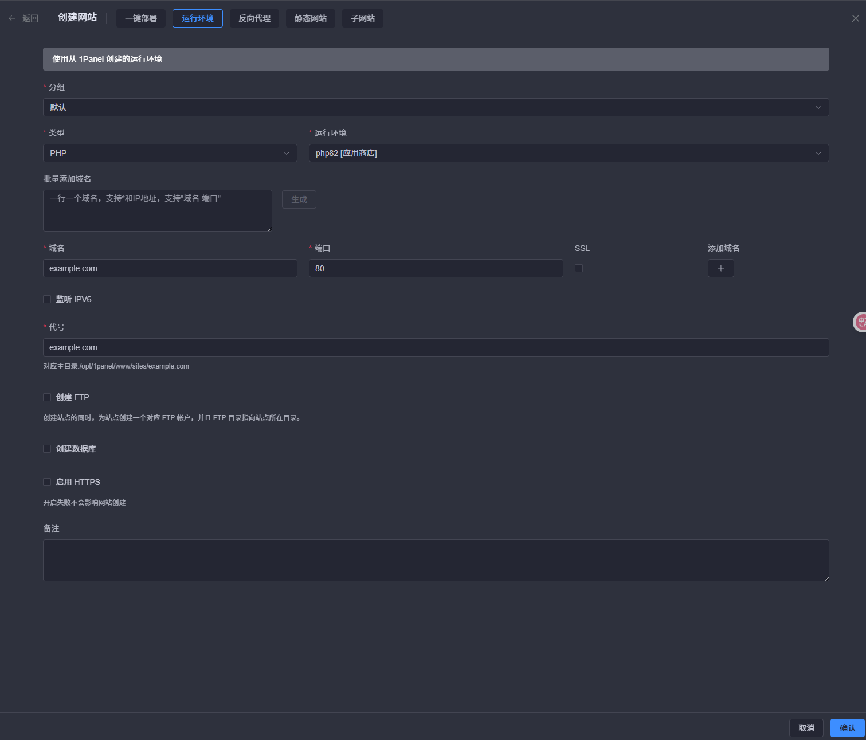
Task: Tick the 启用 HTTPS checkbox
Action: pyautogui.click(x=47, y=482)
